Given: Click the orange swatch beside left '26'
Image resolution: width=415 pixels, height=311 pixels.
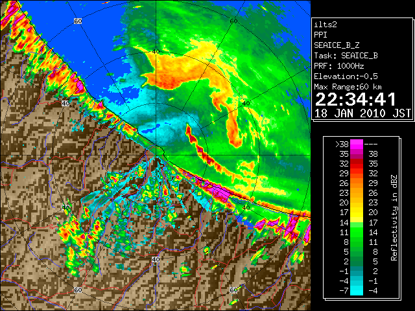Looking at the screenshot, I should coord(356,183).
